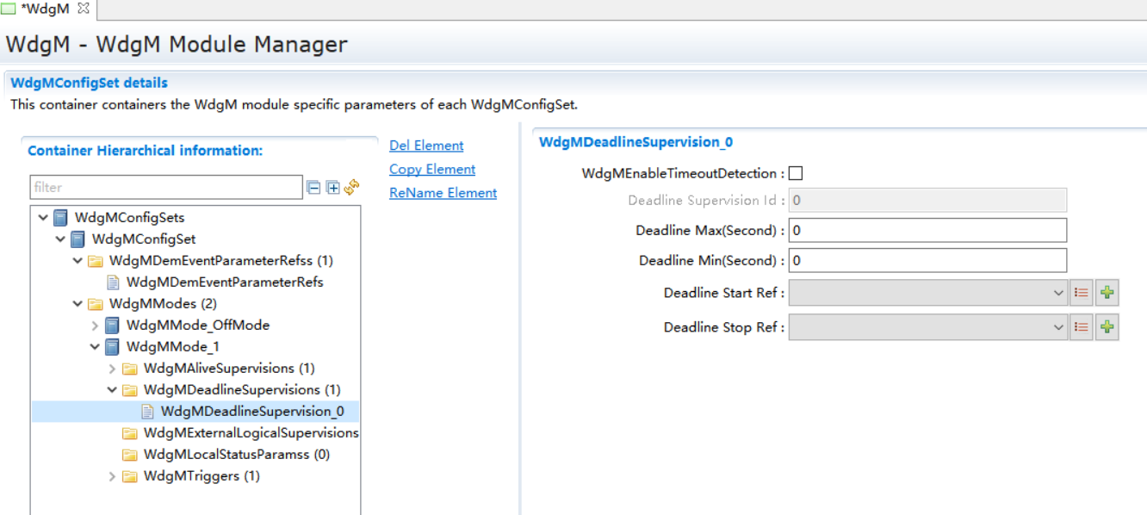Click green plus for Deadline Stop Ref
The image size is (1147, 515).
click(x=1107, y=327)
